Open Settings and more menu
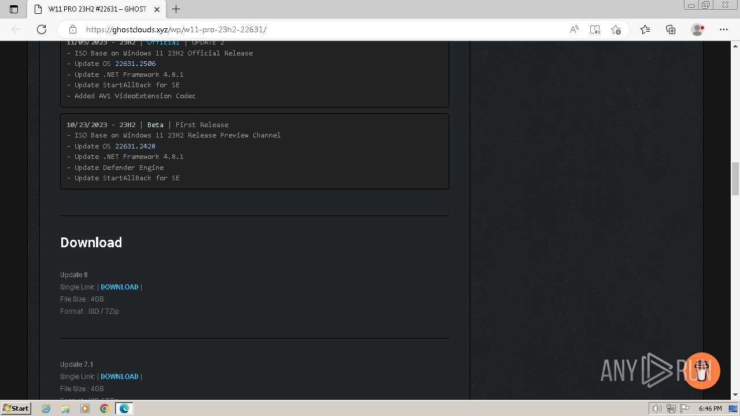Viewport: 740px width, 416px height. click(x=724, y=29)
